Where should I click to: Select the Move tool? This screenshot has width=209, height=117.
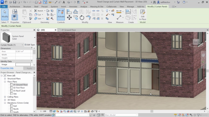tap(69, 18)
